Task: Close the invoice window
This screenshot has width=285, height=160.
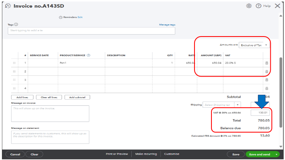Action: pyautogui.click(x=277, y=6)
